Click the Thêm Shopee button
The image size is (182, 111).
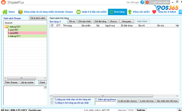[x=11, y=82]
